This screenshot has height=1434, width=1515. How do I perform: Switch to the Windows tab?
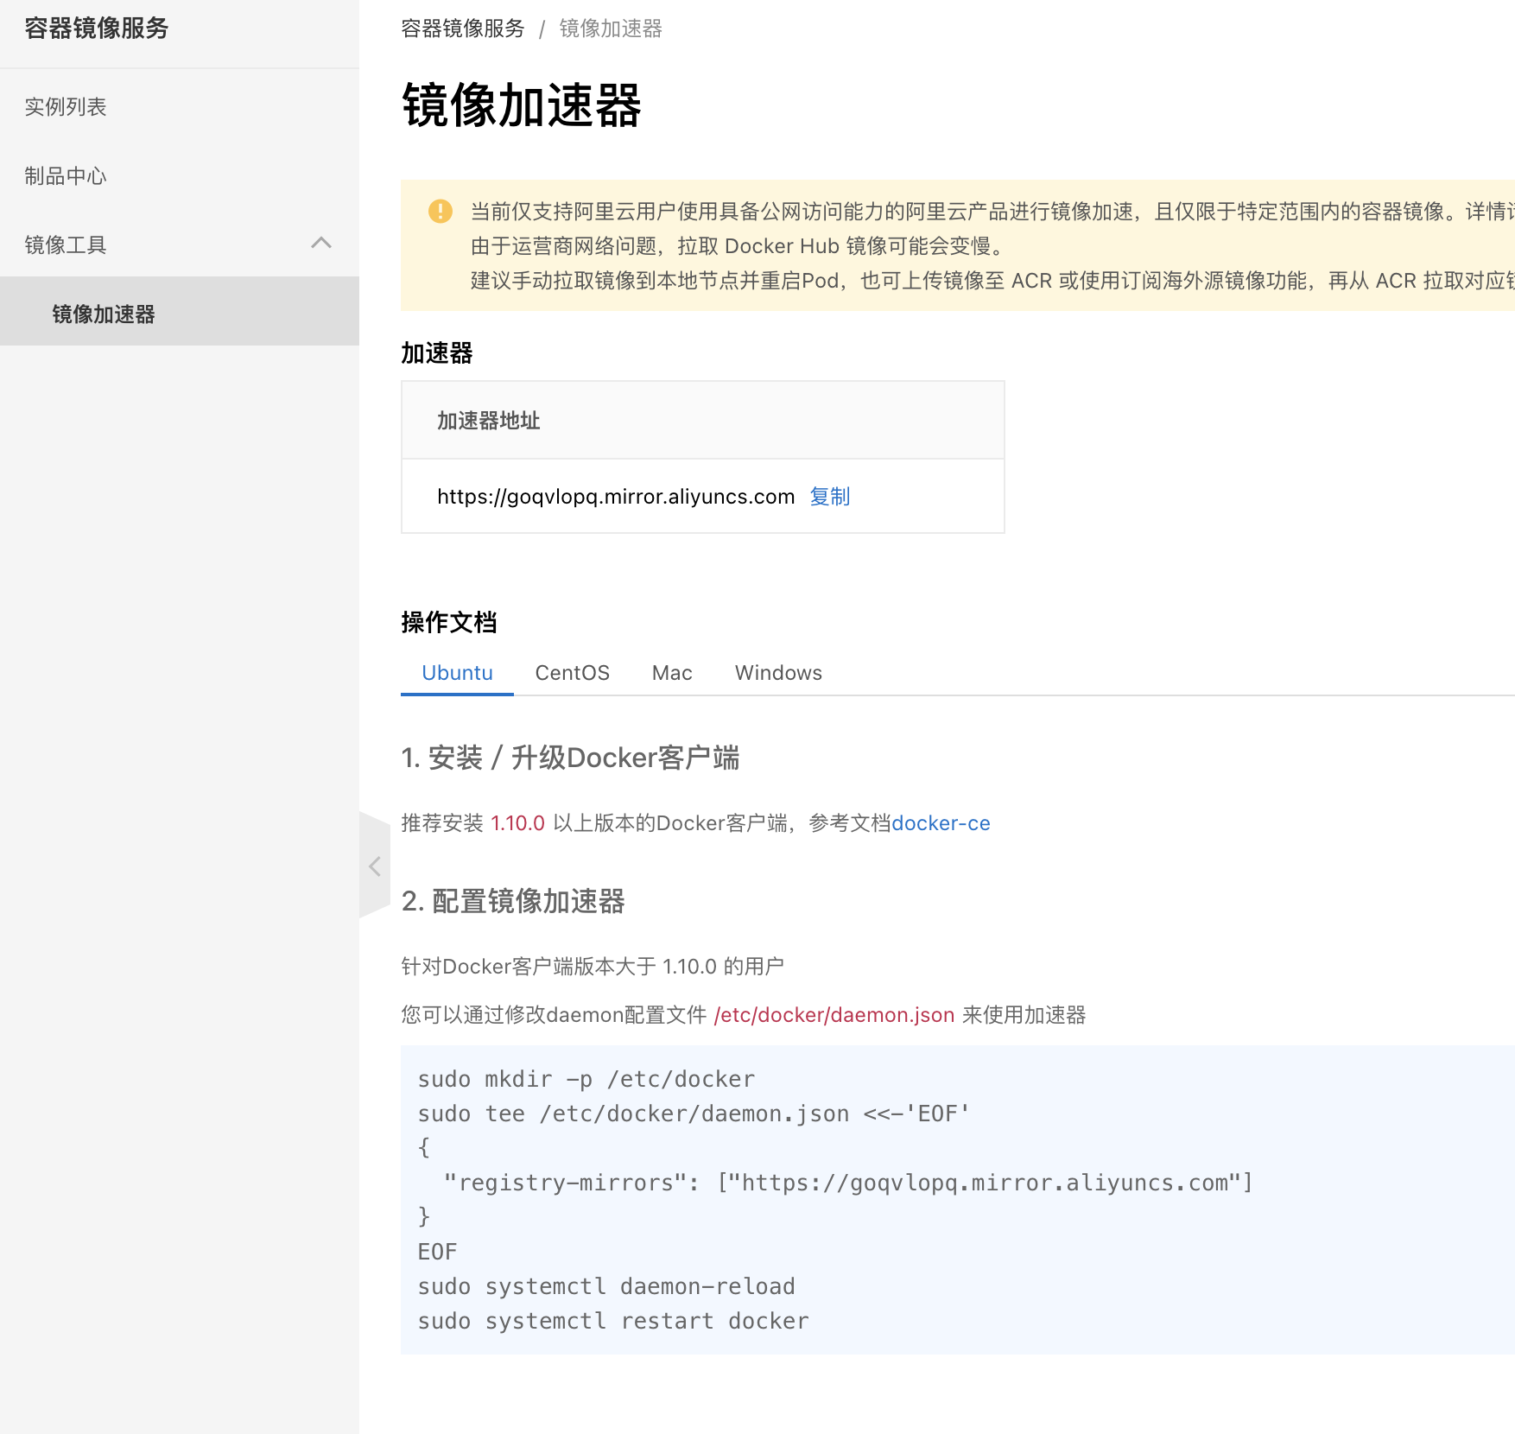tap(777, 672)
